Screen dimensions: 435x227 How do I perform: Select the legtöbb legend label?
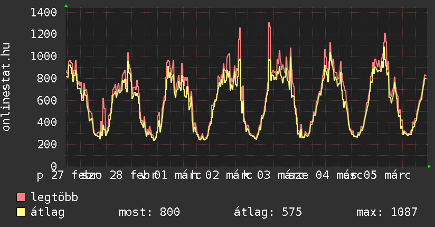[x=55, y=197]
